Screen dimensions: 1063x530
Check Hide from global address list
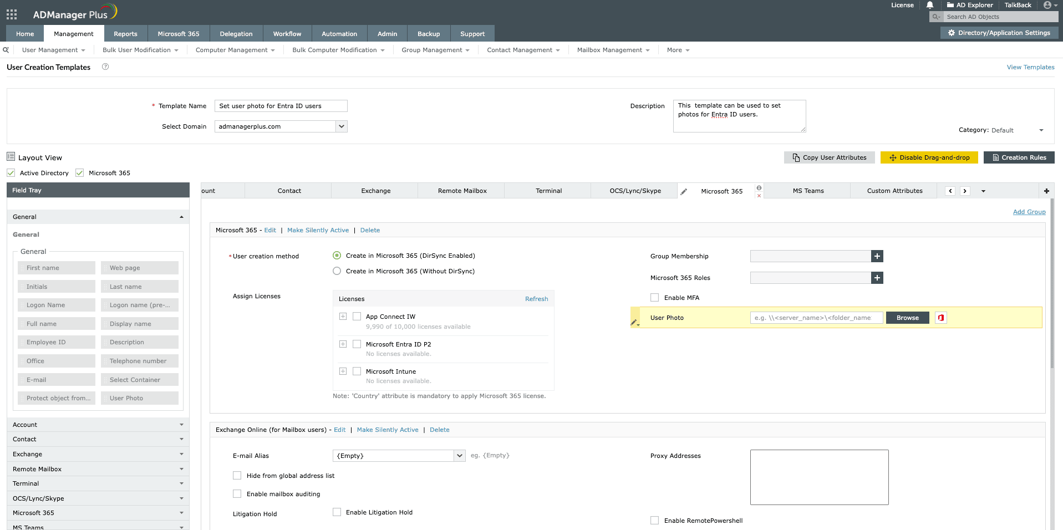(237, 476)
